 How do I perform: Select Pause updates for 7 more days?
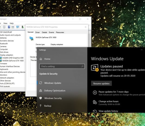[x=114, y=92]
